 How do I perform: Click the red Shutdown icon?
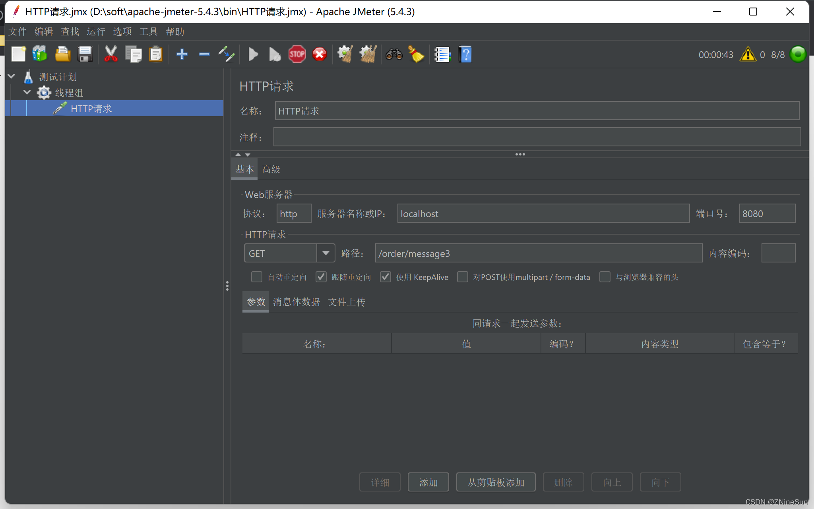click(320, 54)
